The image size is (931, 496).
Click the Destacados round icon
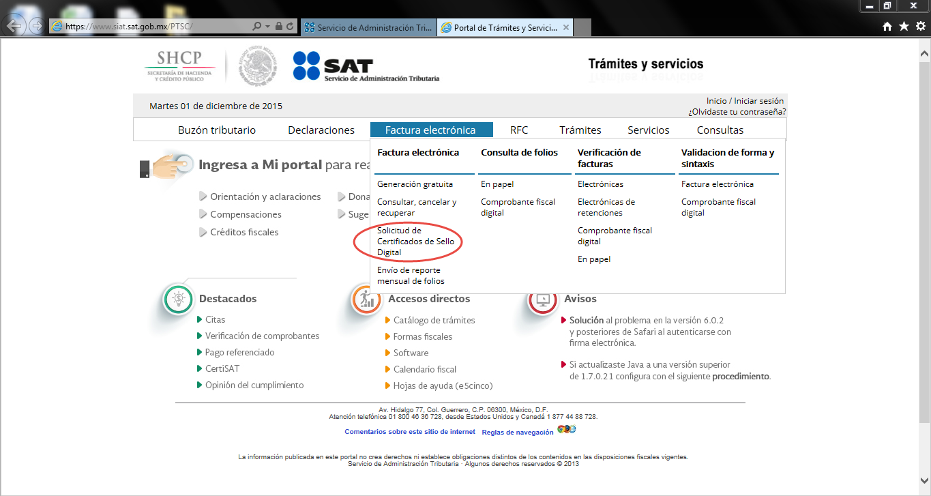point(178,299)
